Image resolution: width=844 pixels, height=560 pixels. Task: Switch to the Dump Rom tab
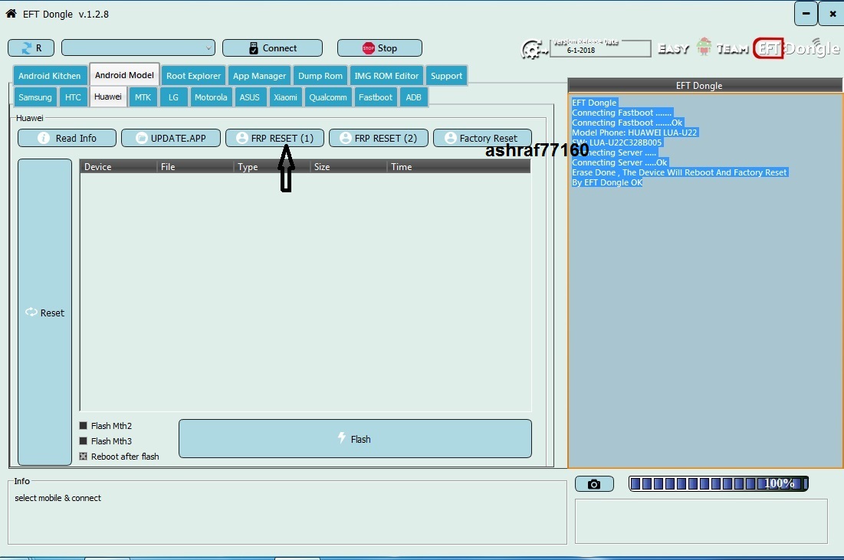pos(320,76)
